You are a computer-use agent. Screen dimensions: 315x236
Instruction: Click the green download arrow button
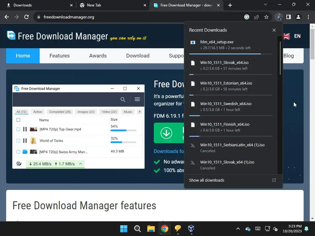coord(166,133)
